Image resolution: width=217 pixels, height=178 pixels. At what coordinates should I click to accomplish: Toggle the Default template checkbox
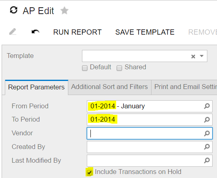[x=85, y=68]
